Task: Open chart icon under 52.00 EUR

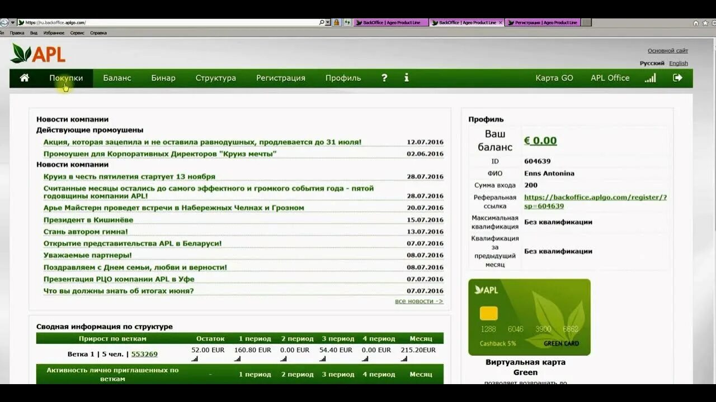Action: coord(195,359)
